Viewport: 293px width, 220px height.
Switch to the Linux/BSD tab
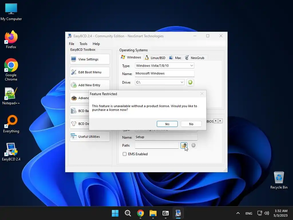(x=155, y=58)
